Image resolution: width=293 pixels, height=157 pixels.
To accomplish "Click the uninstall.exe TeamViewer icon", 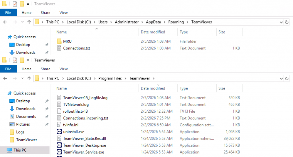I will point(59,132).
